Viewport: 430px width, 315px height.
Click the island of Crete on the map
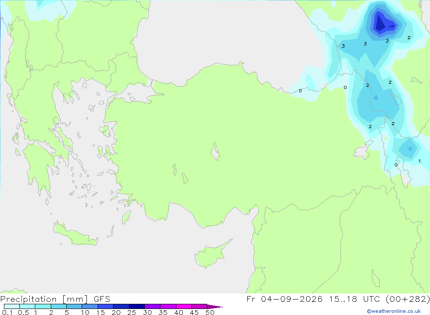coord(75,234)
